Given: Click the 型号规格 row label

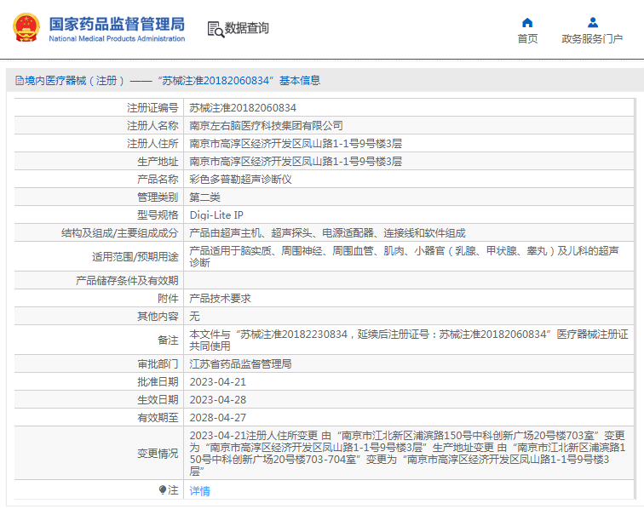Looking at the screenshot, I should coord(158,215).
